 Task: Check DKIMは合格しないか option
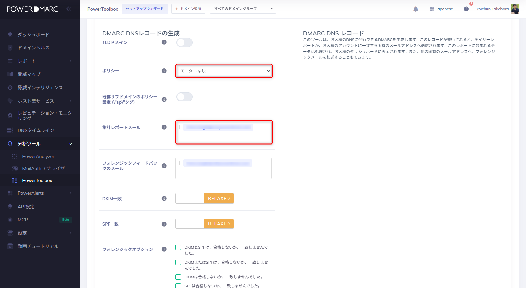coord(178,277)
